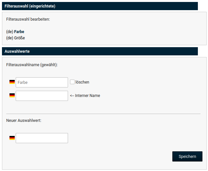Click the 'Filterauswahlname (gewählt):' label
Viewport: 208px width, 171px height.
[32, 65]
